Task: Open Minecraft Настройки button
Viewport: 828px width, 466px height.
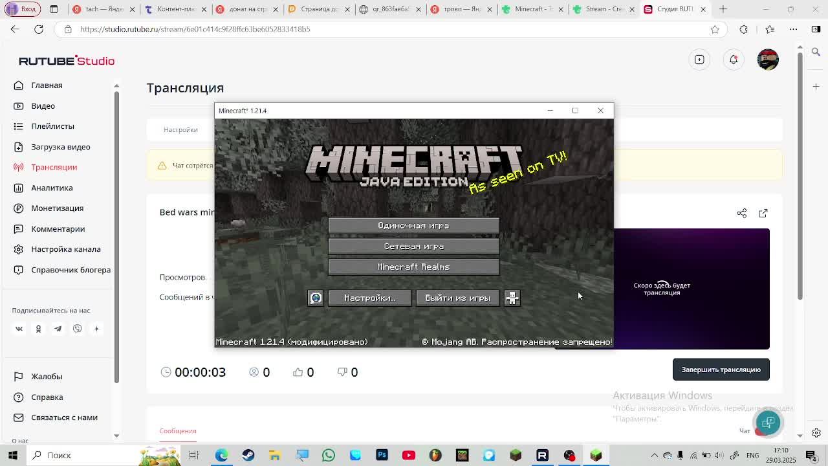Action: pos(369,298)
